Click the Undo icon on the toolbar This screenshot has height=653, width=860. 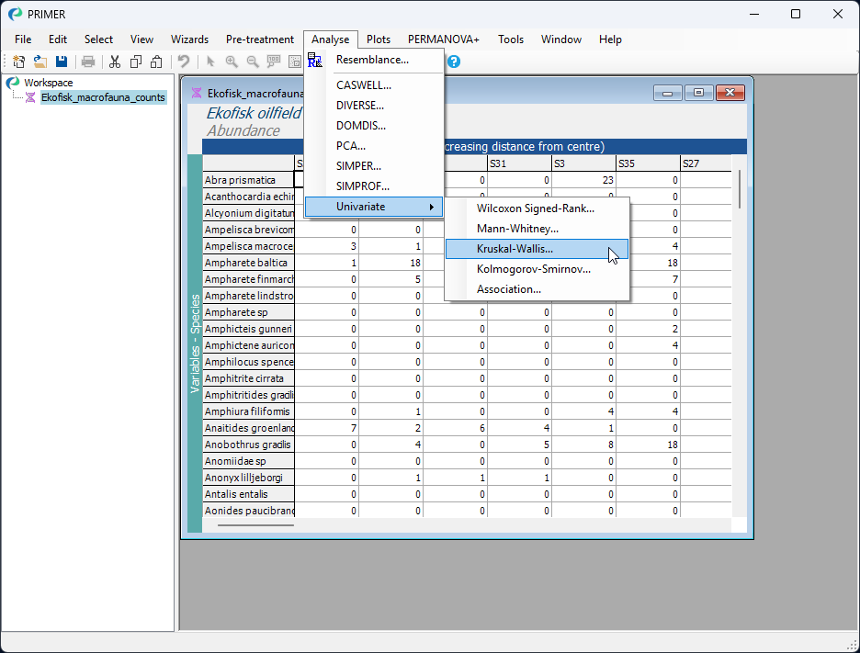coord(183,61)
